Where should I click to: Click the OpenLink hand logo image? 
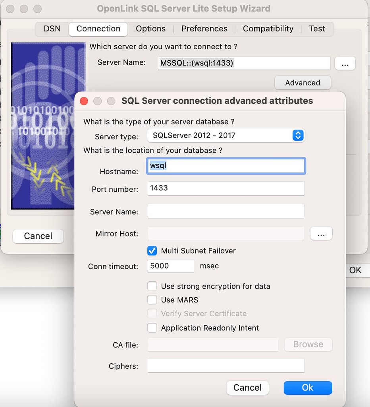(x=43, y=126)
